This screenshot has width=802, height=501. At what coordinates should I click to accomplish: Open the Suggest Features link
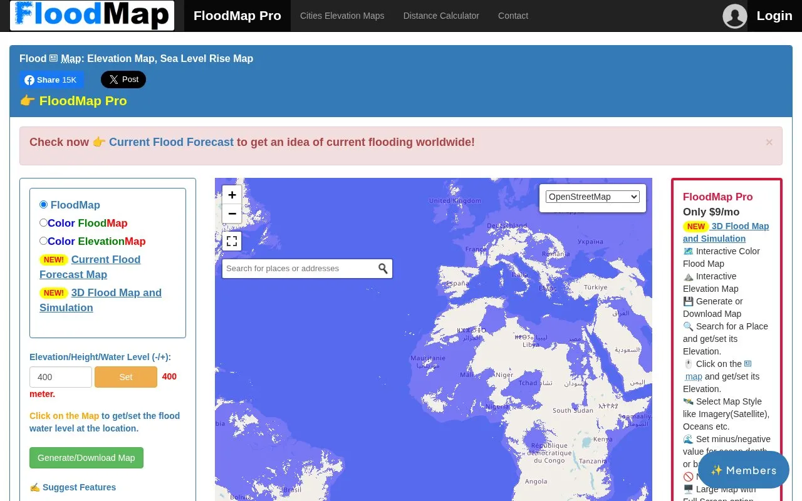(x=79, y=487)
